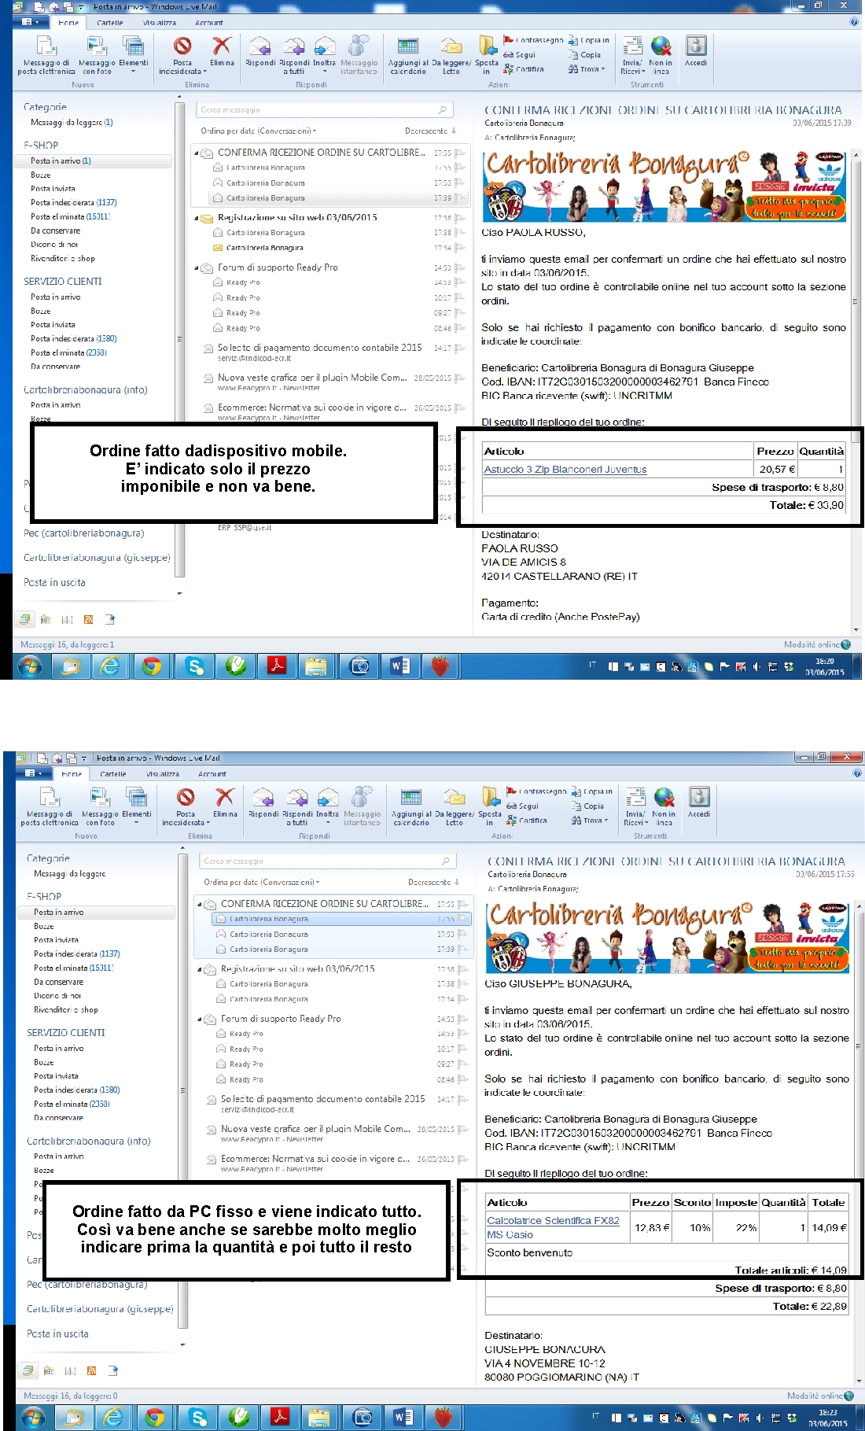Image resolution: width=865 pixels, height=1431 pixels.
Task: Collapse 'Registrazione su sito web' conversation in upper window
Action: (x=197, y=219)
